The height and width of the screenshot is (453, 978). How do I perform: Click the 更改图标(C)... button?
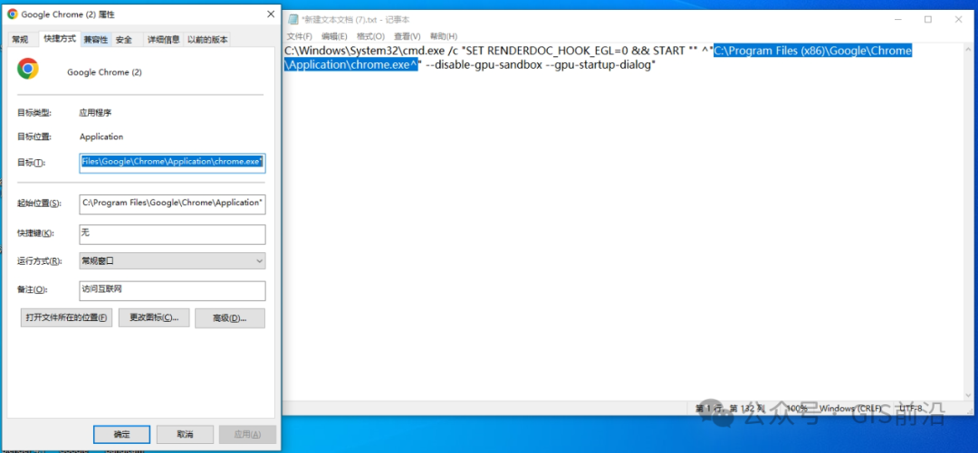[154, 317]
